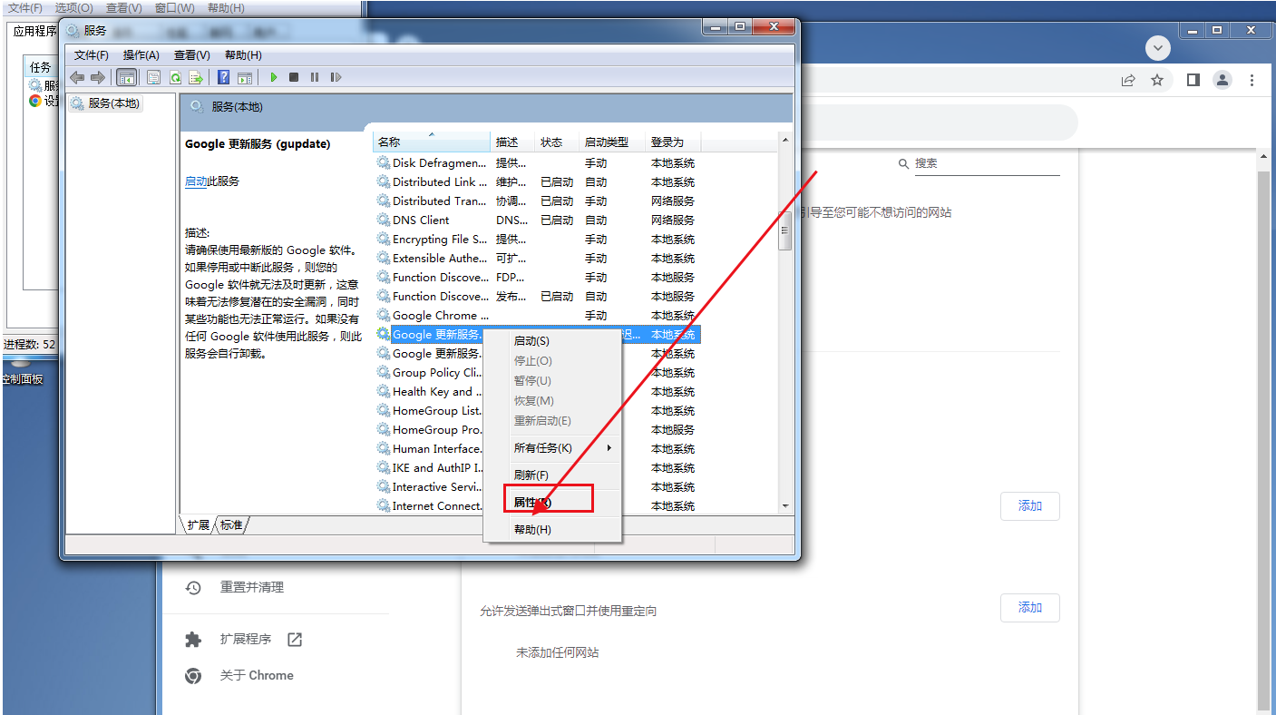Click the open-external icon beside 扩展程序
Viewport: 1276px width, 715px height.
tap(295, 640)
